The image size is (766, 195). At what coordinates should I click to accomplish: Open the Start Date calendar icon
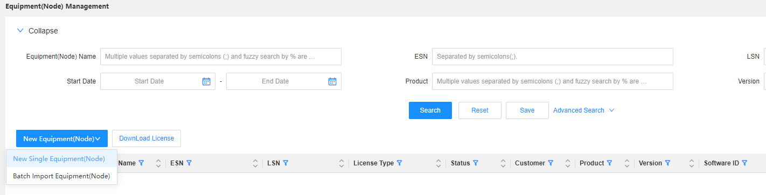(x=206, y=81)
